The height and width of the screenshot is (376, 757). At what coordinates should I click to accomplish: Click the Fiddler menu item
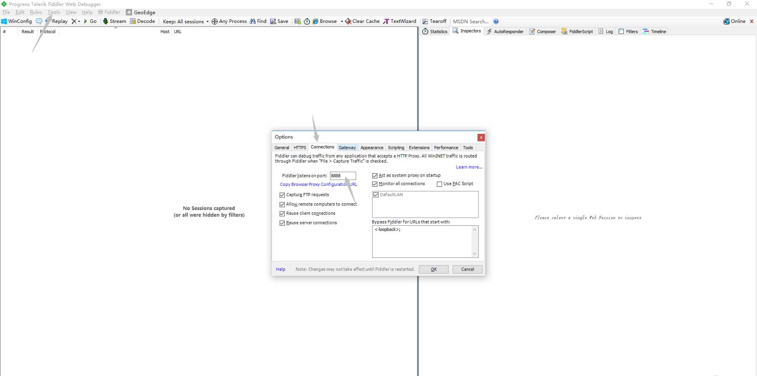pos(109,12)
